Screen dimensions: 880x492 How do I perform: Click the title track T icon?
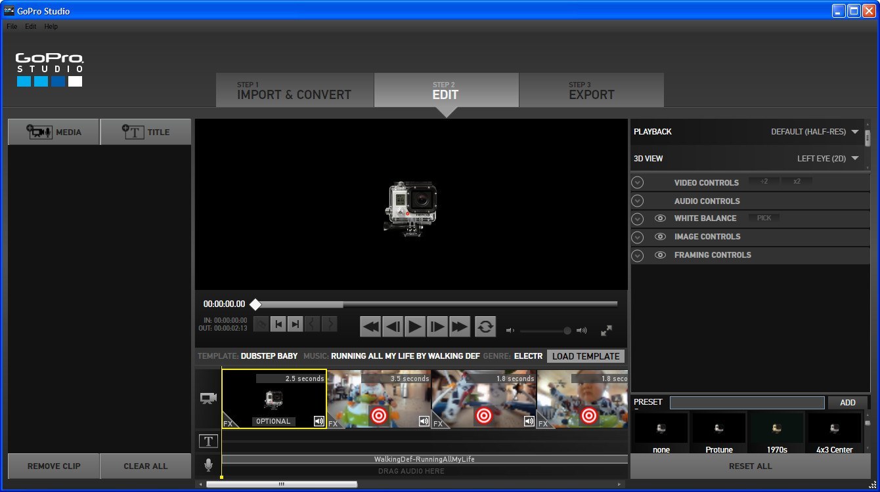[x=208, y=441]
